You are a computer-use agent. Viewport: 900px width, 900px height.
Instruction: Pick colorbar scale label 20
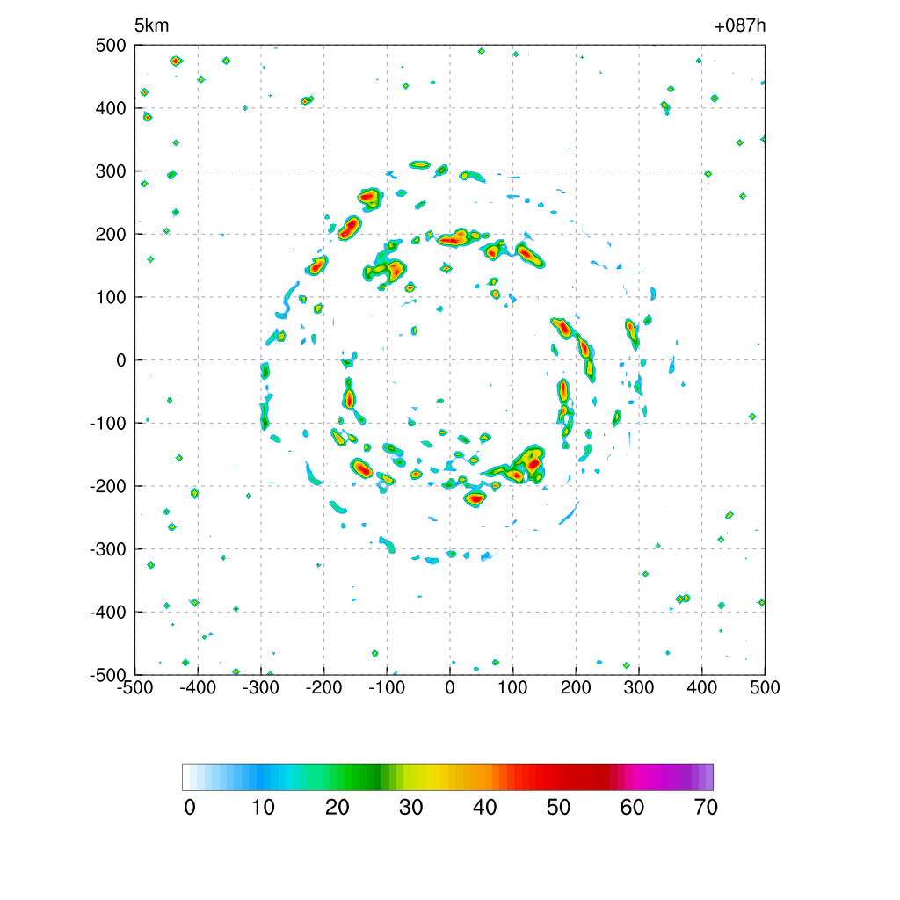pos(337,808)
